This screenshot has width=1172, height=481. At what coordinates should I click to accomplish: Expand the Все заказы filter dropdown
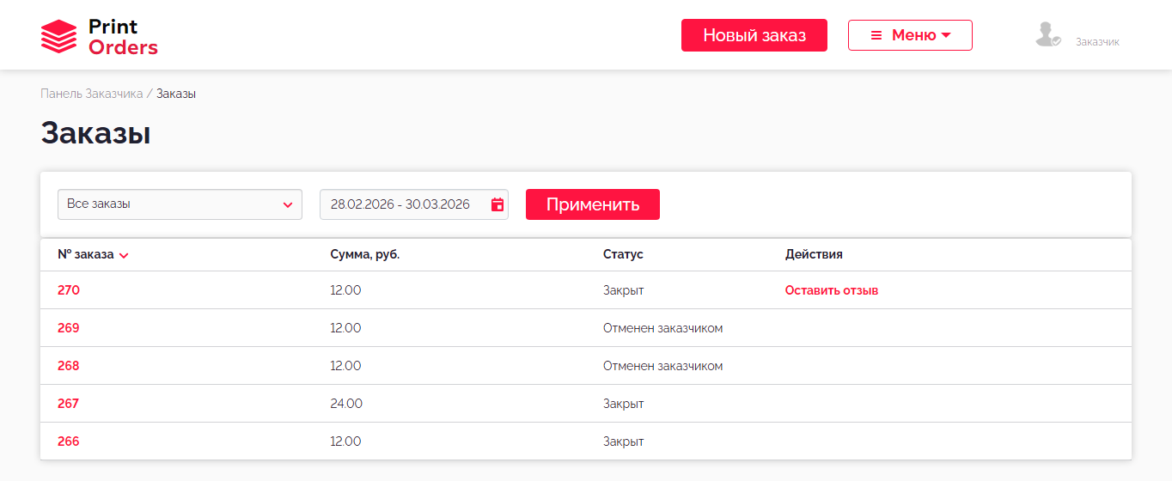[180, 204]
